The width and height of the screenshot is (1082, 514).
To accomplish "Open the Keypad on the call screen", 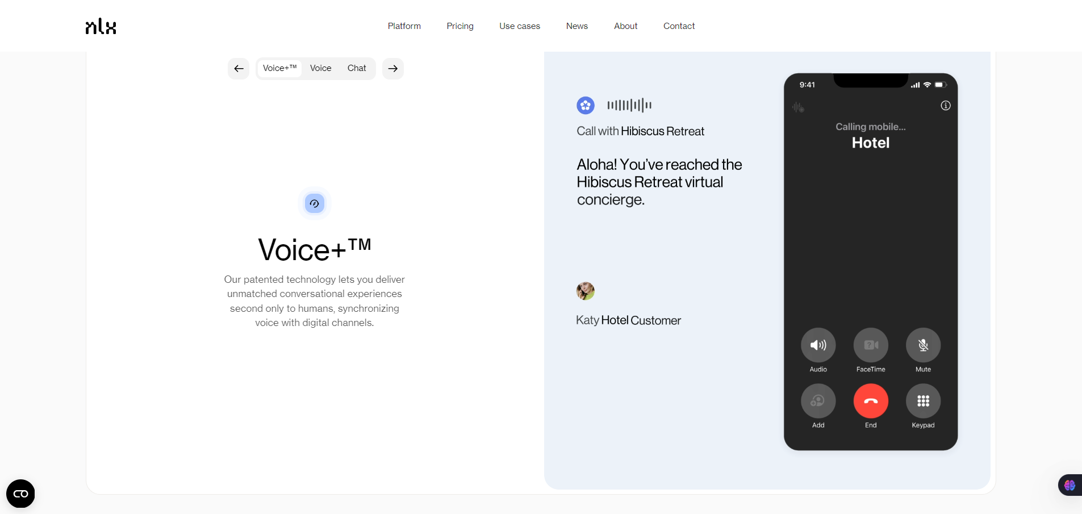I will click(922, 401).
